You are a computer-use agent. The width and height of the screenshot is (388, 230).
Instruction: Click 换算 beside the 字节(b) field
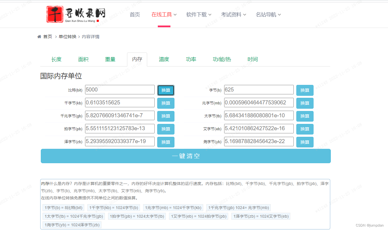pos(305,90)
